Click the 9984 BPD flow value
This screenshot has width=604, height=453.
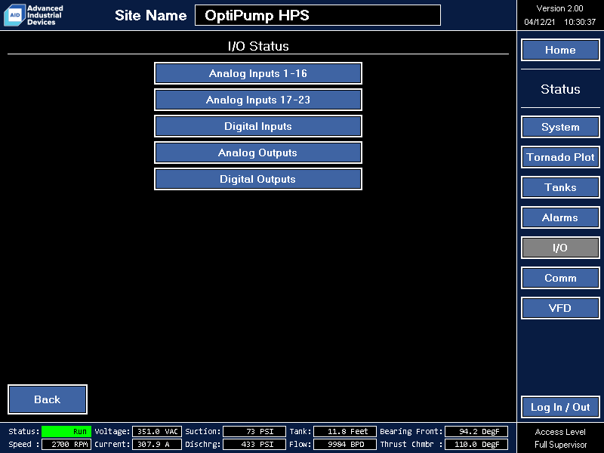[x=345, y=444]
